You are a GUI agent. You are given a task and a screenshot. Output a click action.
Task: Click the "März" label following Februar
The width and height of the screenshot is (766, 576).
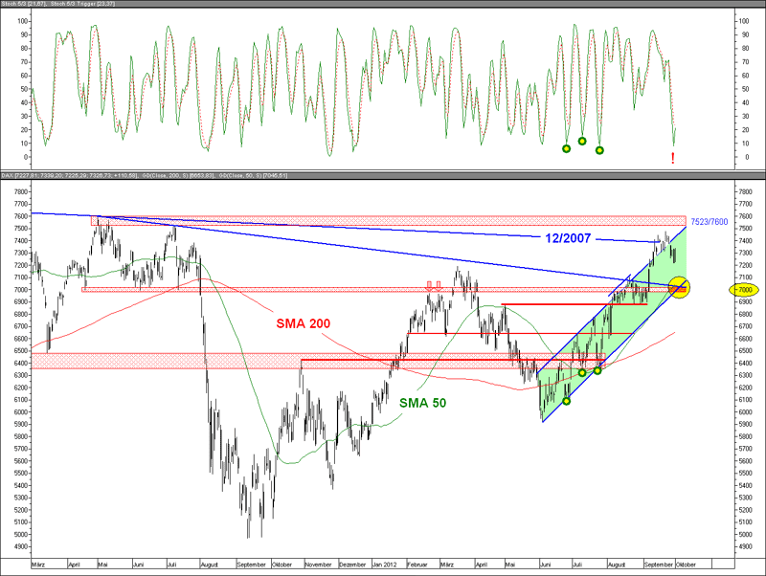(x=446, y=565)
